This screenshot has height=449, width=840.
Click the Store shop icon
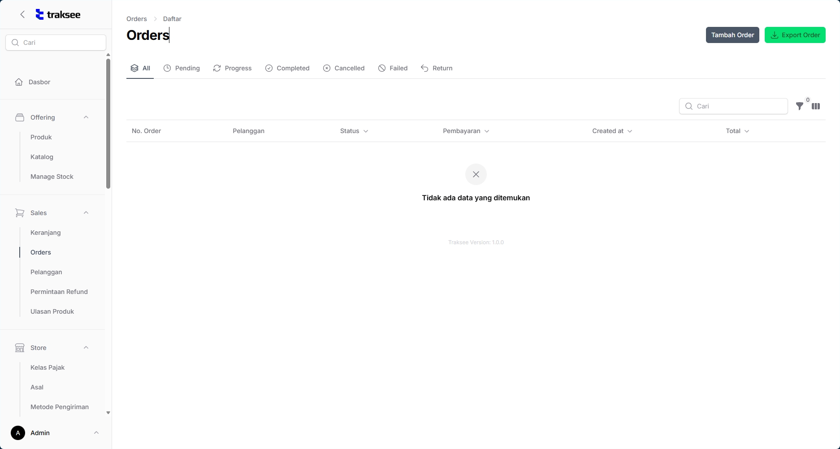coord(20,348)
